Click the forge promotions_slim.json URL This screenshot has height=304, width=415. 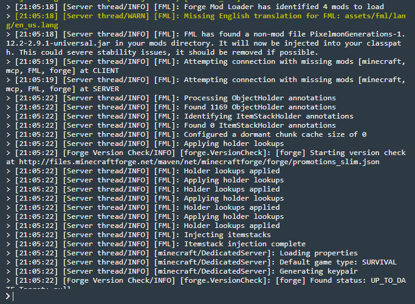[199, 162]
